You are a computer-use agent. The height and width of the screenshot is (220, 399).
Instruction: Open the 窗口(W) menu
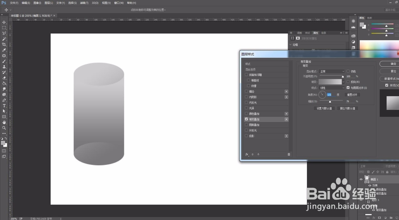click(119, 3)
